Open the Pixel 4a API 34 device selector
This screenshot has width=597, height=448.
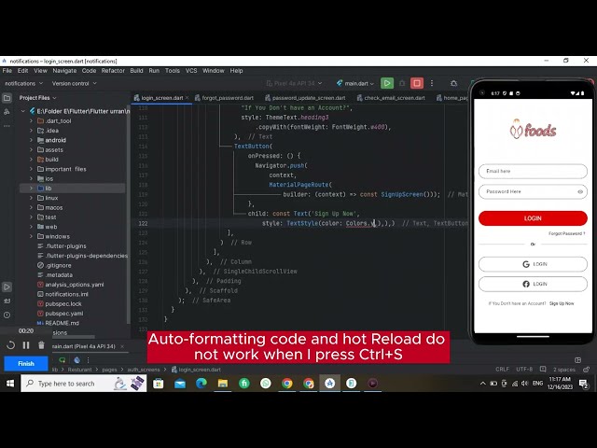pyautogui.click(x=294, y=83)
